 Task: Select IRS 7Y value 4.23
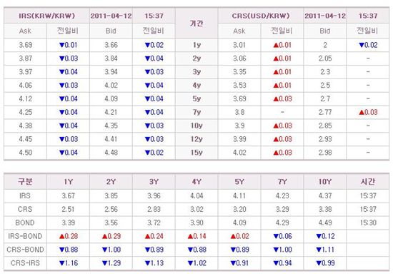[282, 195]
